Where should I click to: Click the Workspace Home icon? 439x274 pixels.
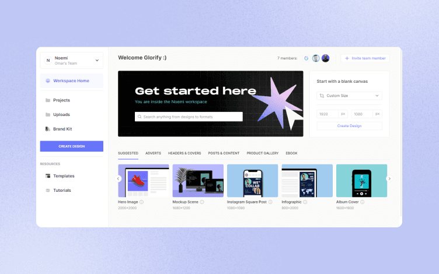(48, 81)
